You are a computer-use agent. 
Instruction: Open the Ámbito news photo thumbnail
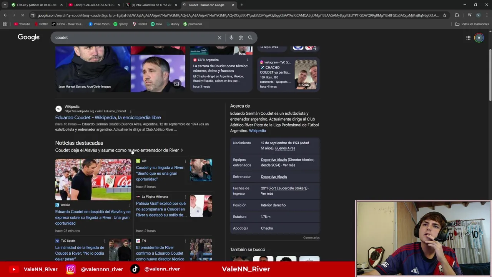(93, 180)
